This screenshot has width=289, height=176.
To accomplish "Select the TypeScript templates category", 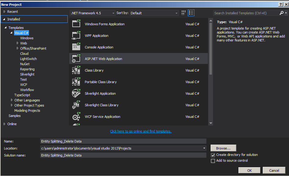I will [x=22, y=95].
